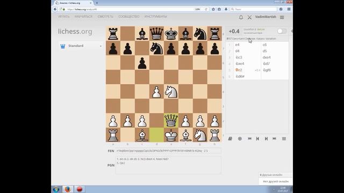Select move d5 in the move list
This screenshot has width=344, height=193.
pos(275,51)
